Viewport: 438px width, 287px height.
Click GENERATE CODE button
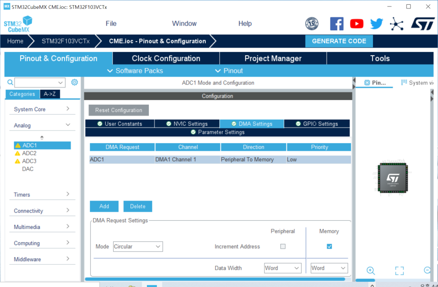[339, 41]
